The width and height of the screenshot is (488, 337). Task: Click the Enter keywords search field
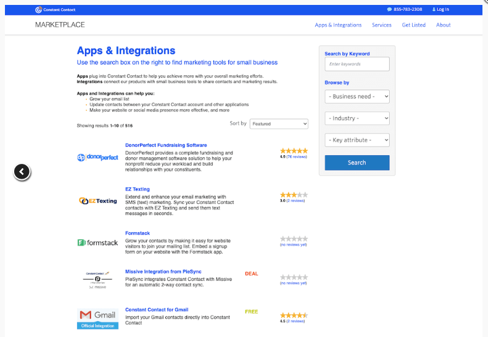click(x=357, y=64)
